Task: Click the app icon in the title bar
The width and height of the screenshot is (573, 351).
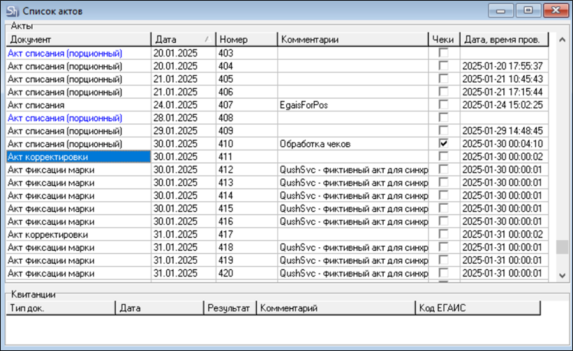Action: 12,11
